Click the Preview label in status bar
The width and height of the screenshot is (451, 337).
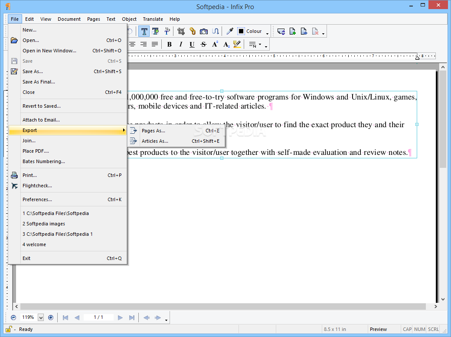(x=378, y=329)
